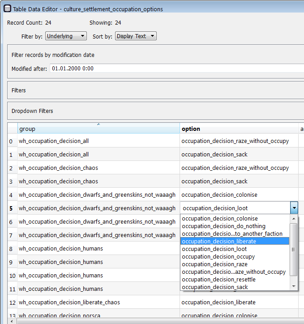Open the Sort by Display Text dropdown
Image resolution: width=304 pixels, height=324 pixels.
click(136, 36)
